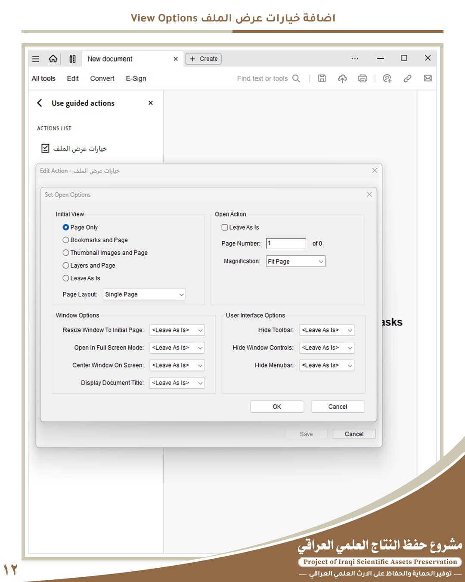Click the Home icon in top bar

click(x=53, y=59)
